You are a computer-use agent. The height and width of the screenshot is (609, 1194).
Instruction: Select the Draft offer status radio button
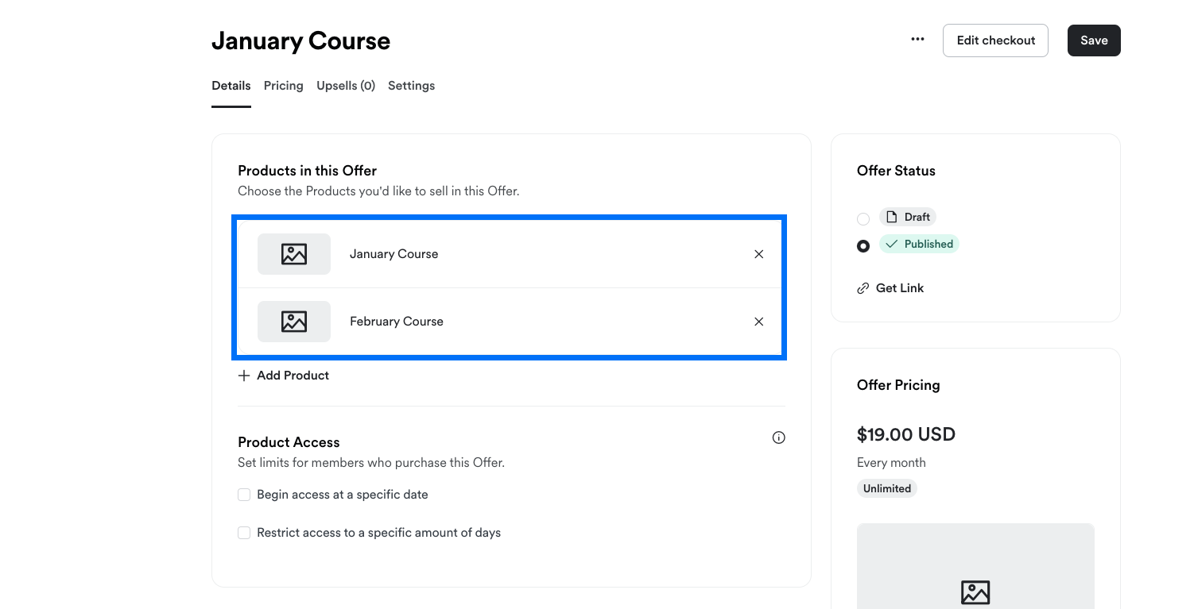tap(863, 218)
